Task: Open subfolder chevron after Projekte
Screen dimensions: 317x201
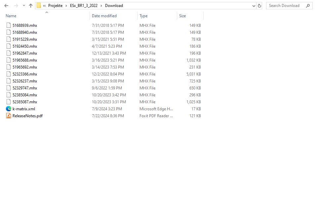Action: point(66,6)
